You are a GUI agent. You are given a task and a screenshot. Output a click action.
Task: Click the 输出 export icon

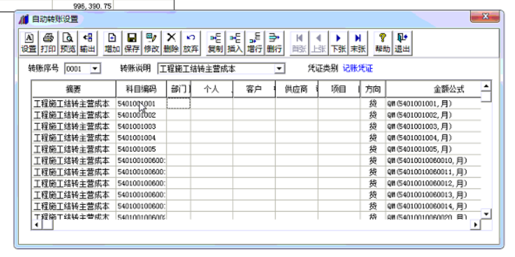[x=87, y=42]
